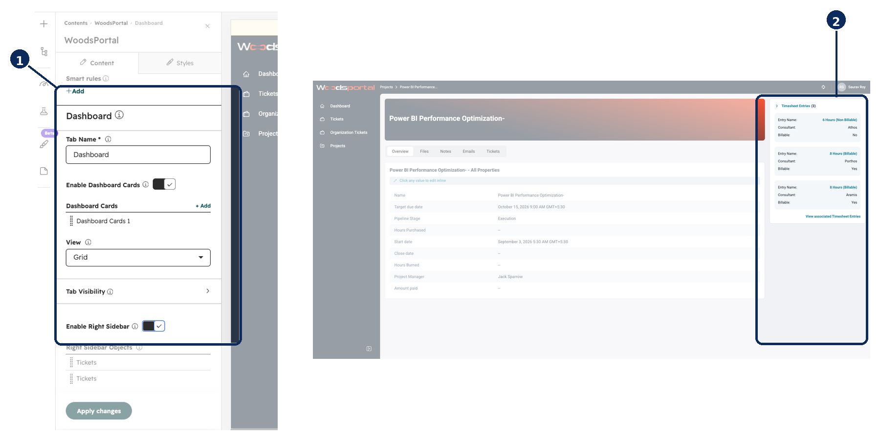The height and width of the screenshot is (440, 880).
Task: Click Execution pipeline stage value
Action: (x=506, y=219)
